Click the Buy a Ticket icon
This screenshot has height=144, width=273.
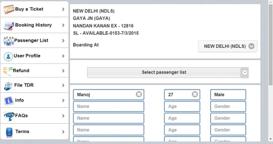(9, 9)
